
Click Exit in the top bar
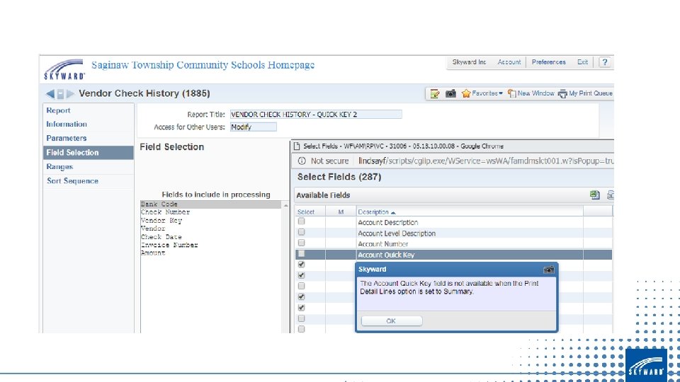click(582, 62)
